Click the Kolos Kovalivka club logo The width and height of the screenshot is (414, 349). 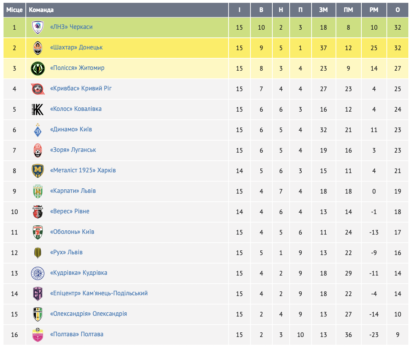click(38, 109)
